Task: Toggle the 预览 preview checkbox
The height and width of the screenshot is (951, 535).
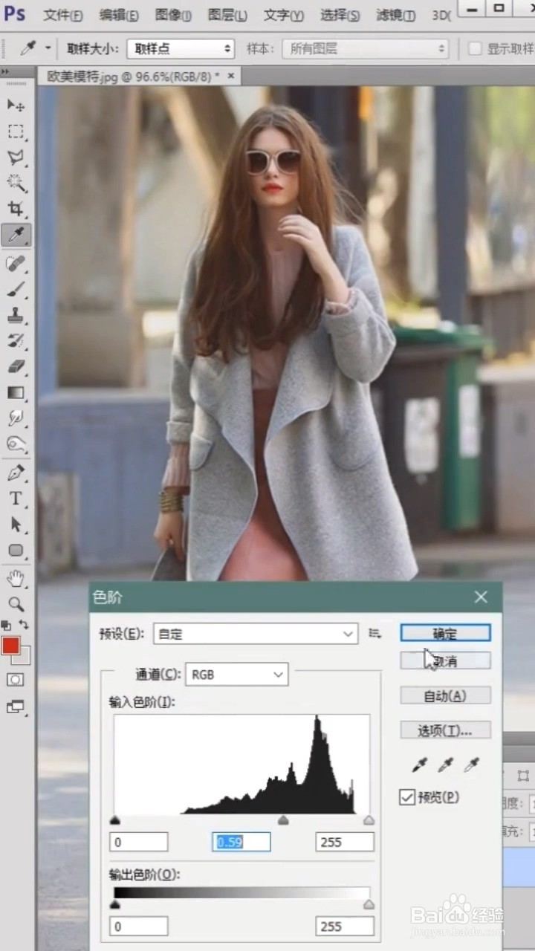Action: pos(407,798)
